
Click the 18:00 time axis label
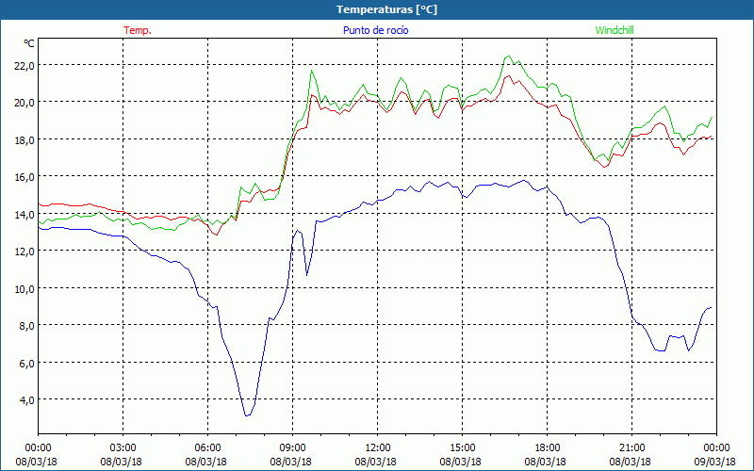click(547, 448)
